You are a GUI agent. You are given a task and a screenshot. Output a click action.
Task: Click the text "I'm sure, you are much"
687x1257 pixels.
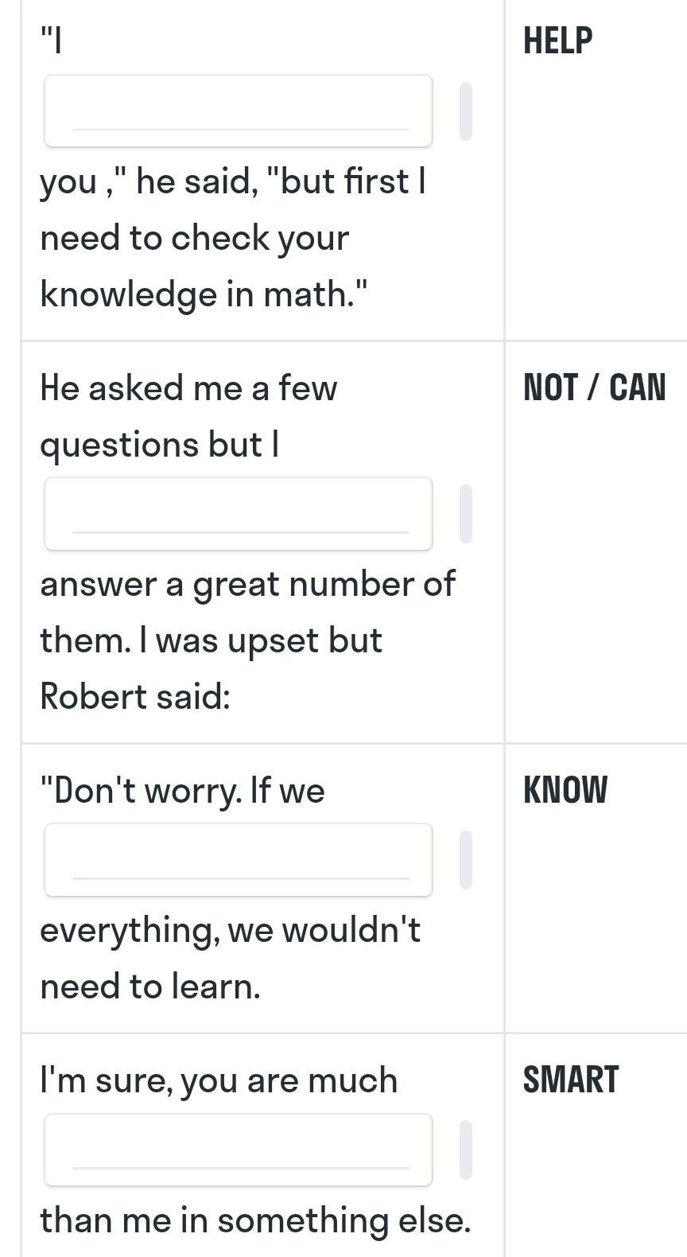click(x=219, y=1080)
